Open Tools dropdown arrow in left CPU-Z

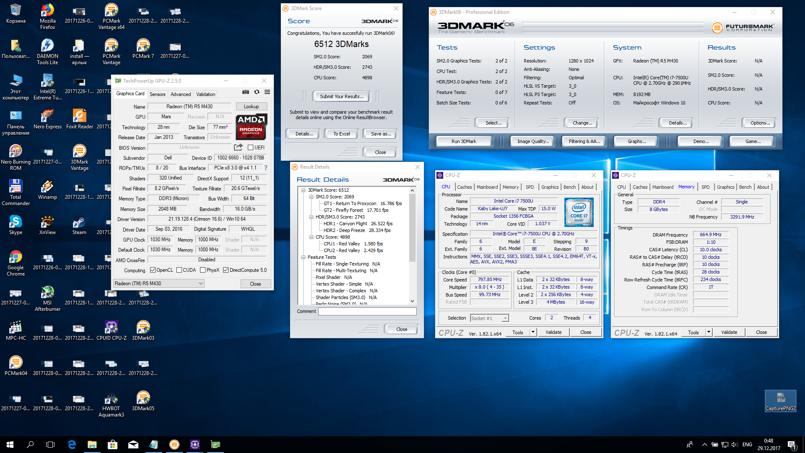click(x=533, y=332)
